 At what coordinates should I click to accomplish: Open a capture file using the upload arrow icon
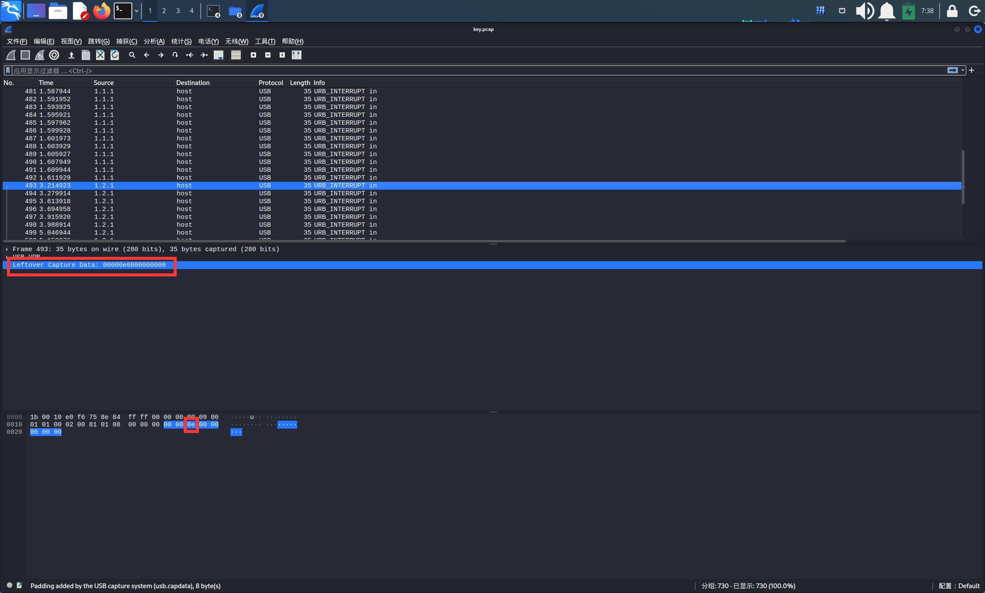[72, 55]
